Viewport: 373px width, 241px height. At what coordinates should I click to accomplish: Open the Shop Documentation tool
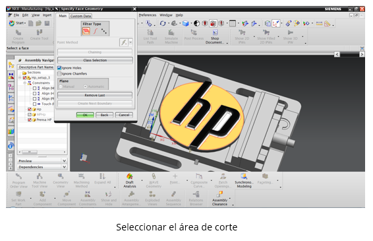click(x=214, y=36)
